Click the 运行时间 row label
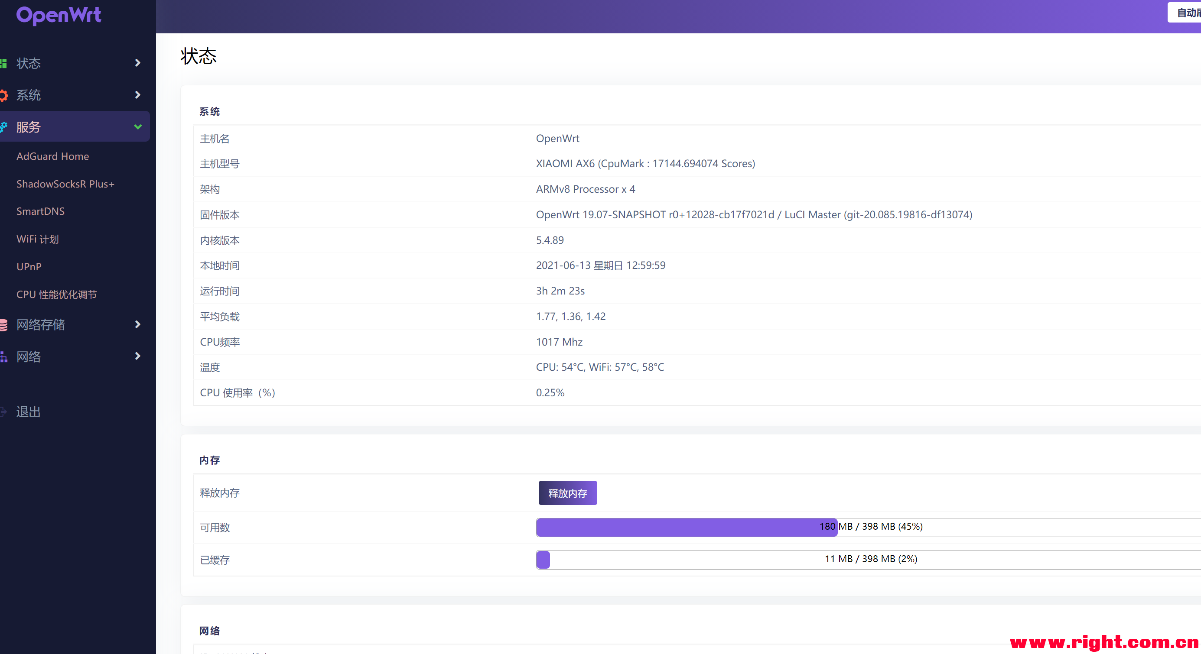The image size is (1201, 654). (220, 291)
